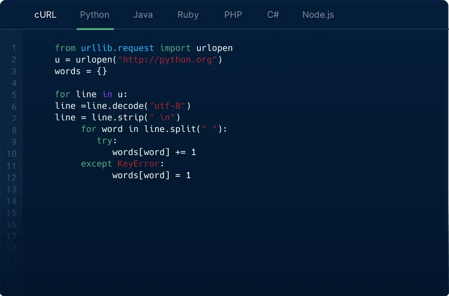Place cursor on KeyError exception name
This screenshot has width=449, height=296.
pos(138,164)
